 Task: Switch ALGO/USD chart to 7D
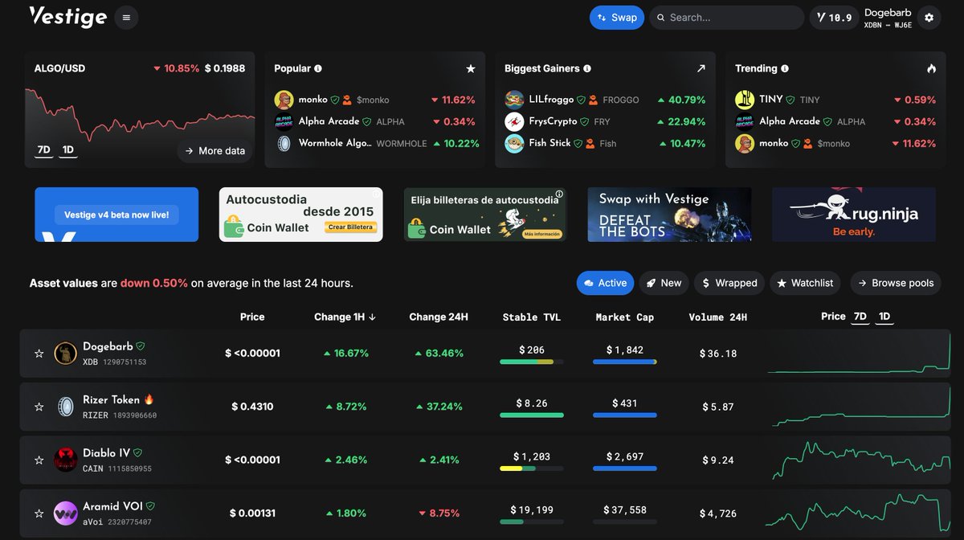(44, 150)
